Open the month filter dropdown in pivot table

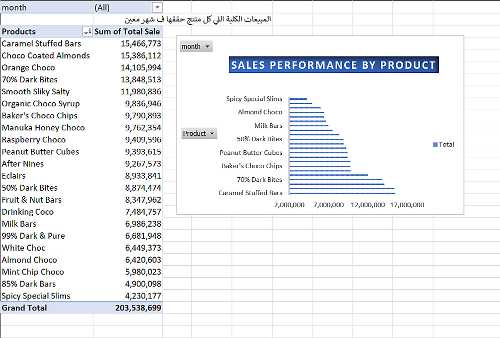(157, 7)
